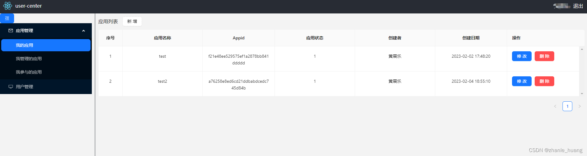Click the table scrollbar up arrow
587x156 pixels.
click(x=582, y=49)
